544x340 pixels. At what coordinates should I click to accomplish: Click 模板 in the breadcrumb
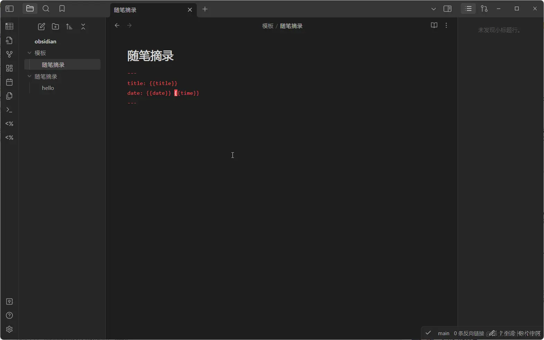pyautogui.click(x=268, y=26)
